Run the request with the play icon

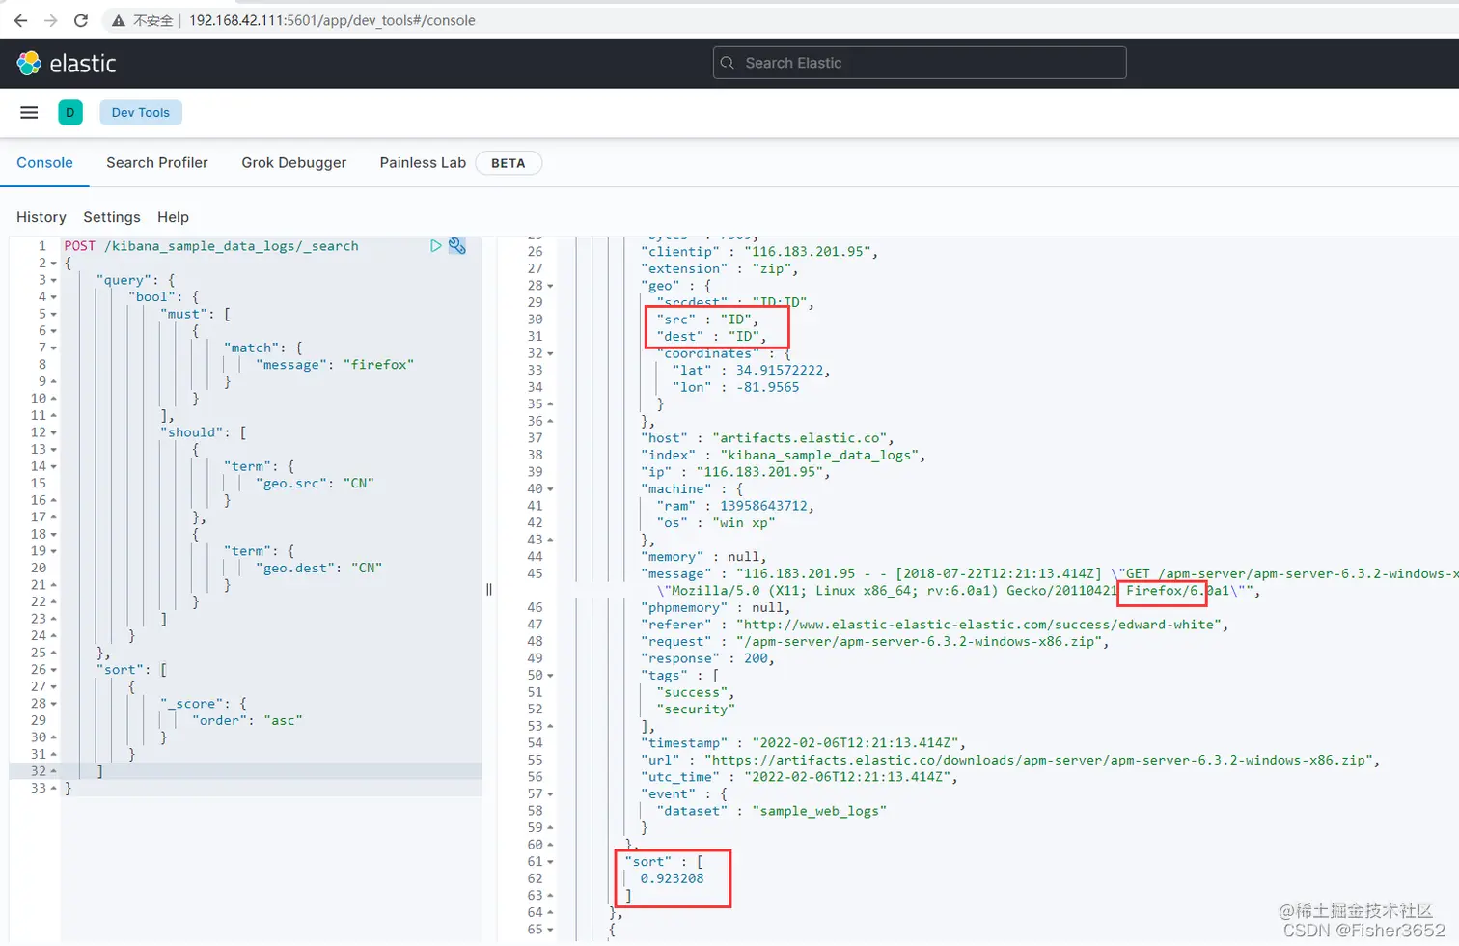[436, 246]
